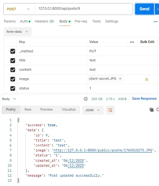This screenshot has height=186, width=159.
Task: Click the 2.79 s response time
Action: [x=110, y=99]
